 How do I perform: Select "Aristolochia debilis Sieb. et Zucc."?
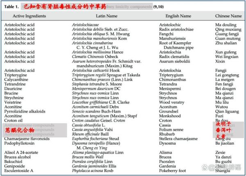tap(100, 29)
